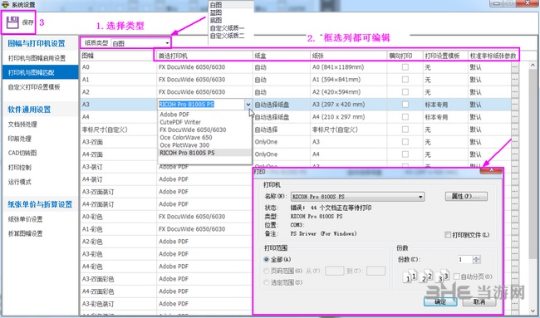The image size is (540, 318).
Task: Click the 标本专用 template cell in A3 row
Action: (x=445, y=105)
